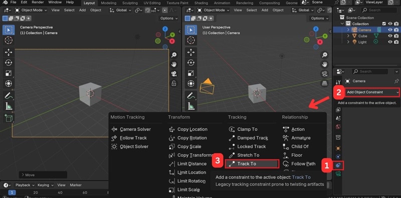The image size is (401, 198).
Task: Select the Scale tool in Camera Perspective viewport
Action: click(x=9, y=73)
